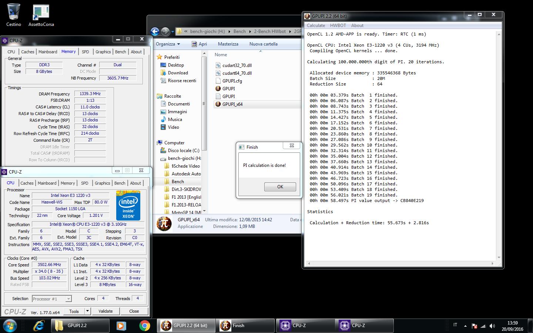Click the Tools button in CPU-Z

click(74, 311)
